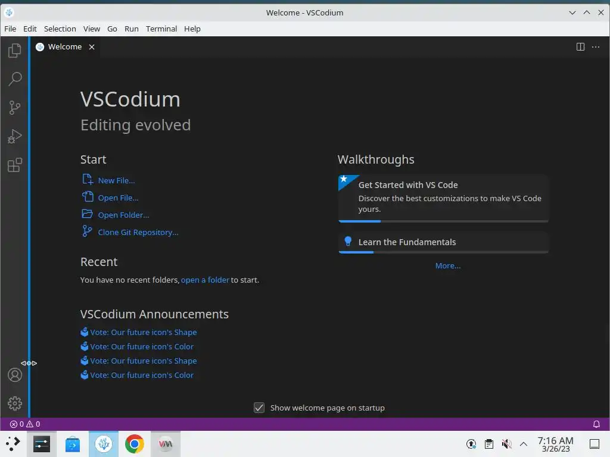Switch to VSCodium in the taskbar
The height and width of the screenshot is (457, 610).
click(104, 444)
